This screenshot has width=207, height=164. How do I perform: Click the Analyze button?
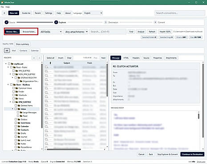click(141, 32)
